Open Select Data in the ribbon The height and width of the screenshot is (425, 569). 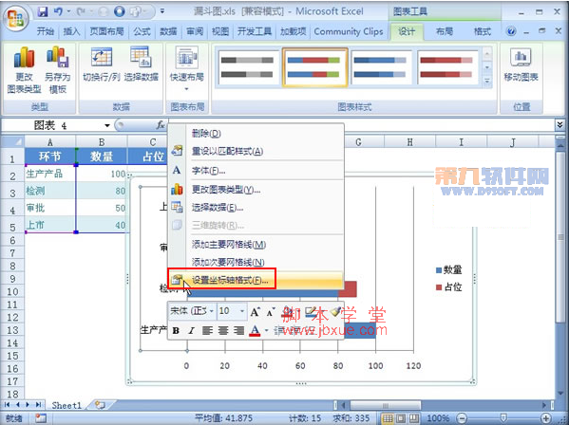click(x=142, y=64)
